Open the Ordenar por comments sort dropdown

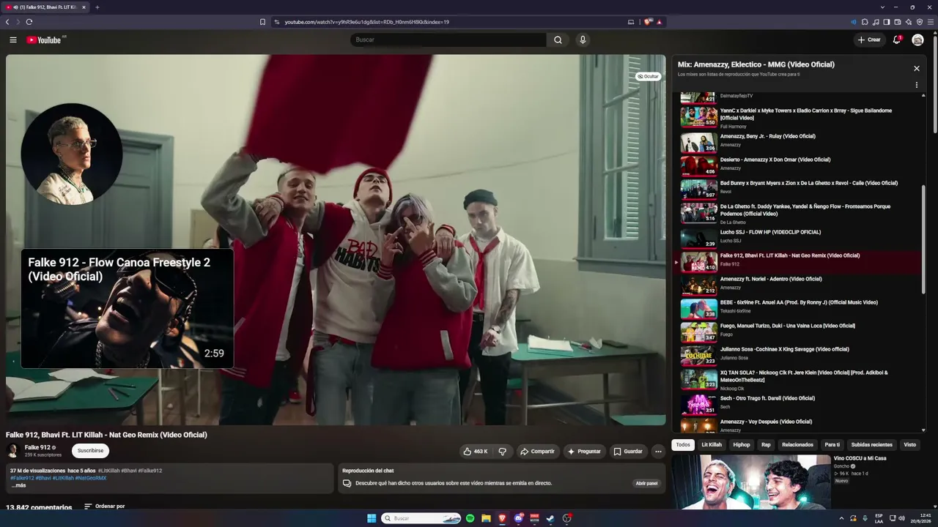(x=104, y=506)
